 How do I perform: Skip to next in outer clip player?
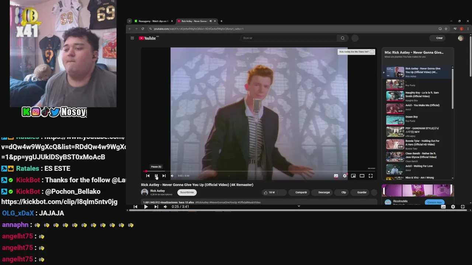pos(156,207)
